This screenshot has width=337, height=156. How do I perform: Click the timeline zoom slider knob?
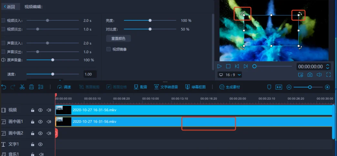[x=310, y=87]
